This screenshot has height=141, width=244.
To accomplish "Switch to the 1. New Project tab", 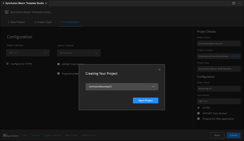I will [x=16, y=22].
